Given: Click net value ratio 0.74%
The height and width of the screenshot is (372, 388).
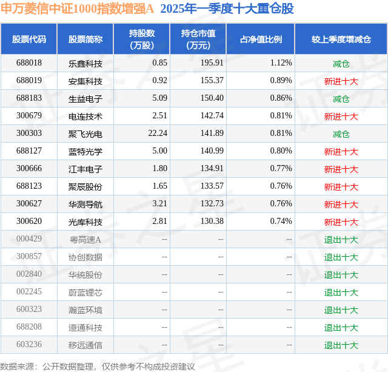Looking at the screenshot, I should pos(281,221).
